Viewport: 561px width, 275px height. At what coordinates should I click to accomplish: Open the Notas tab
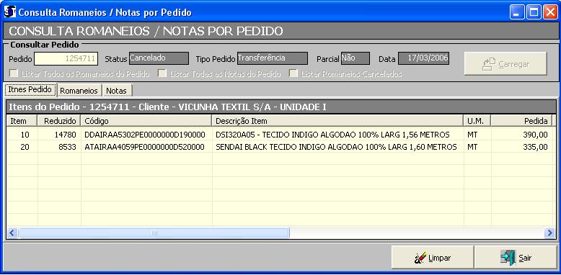click(x=116, y=91)
